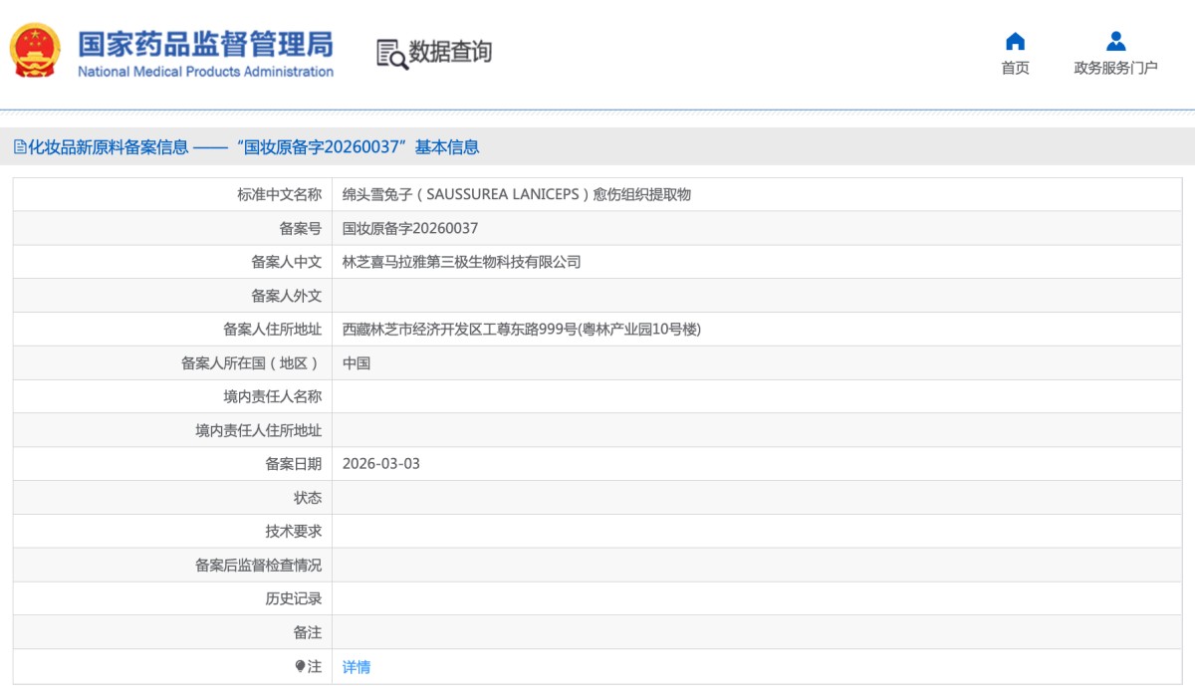Click the company name 林芝喜马拉雅第三极生物科技有限公司
The height and width of the screenshot is (696, 1195).
click(x=458, y=261)
